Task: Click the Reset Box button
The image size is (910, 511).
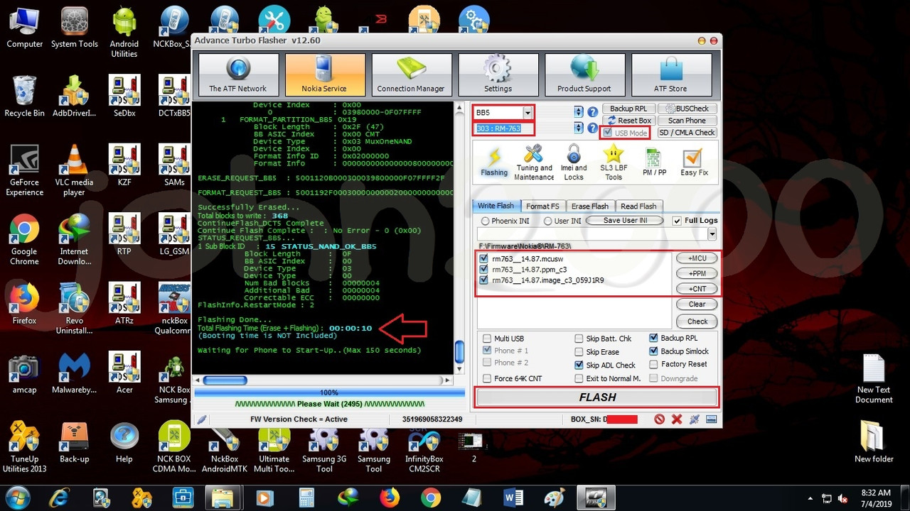Action: (628, 121)
